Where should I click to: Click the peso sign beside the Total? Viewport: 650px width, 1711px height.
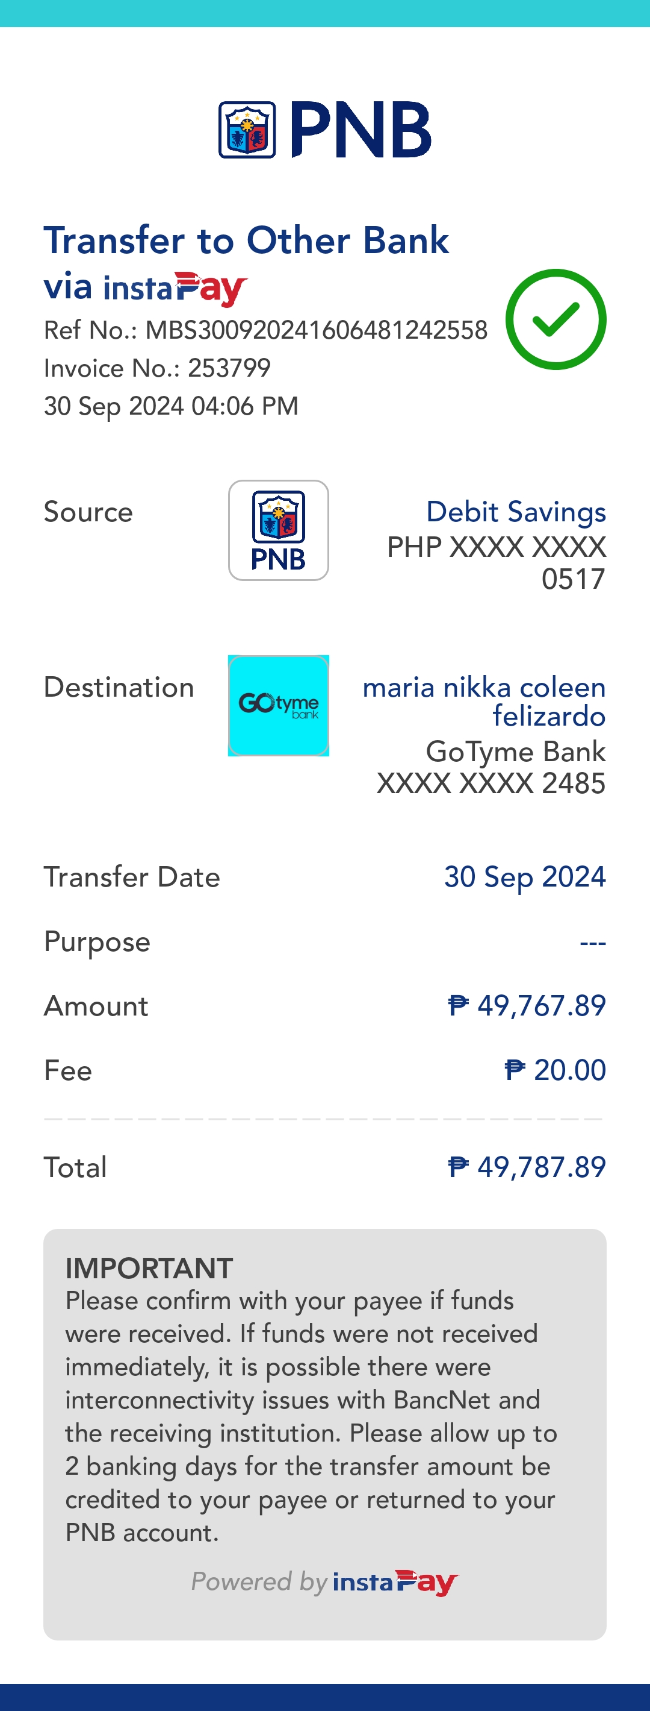click(459, 1166)
